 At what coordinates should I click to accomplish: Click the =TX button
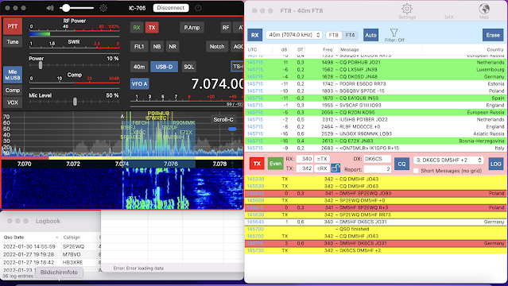[321, 159]
